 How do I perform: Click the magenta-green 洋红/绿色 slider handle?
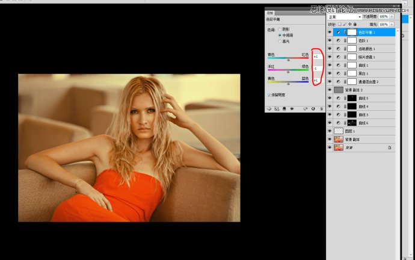point(288,72)
